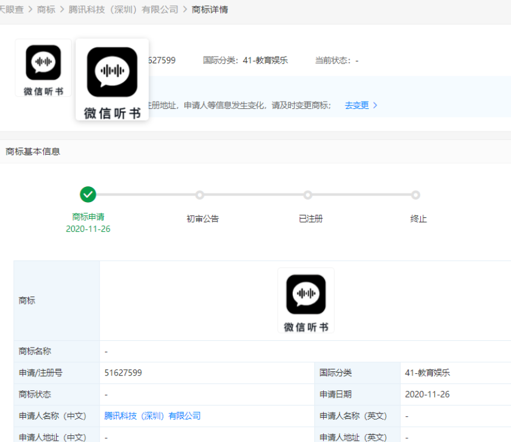
Task: Click the 终止 step circle marker
Action: coord(415,195)
